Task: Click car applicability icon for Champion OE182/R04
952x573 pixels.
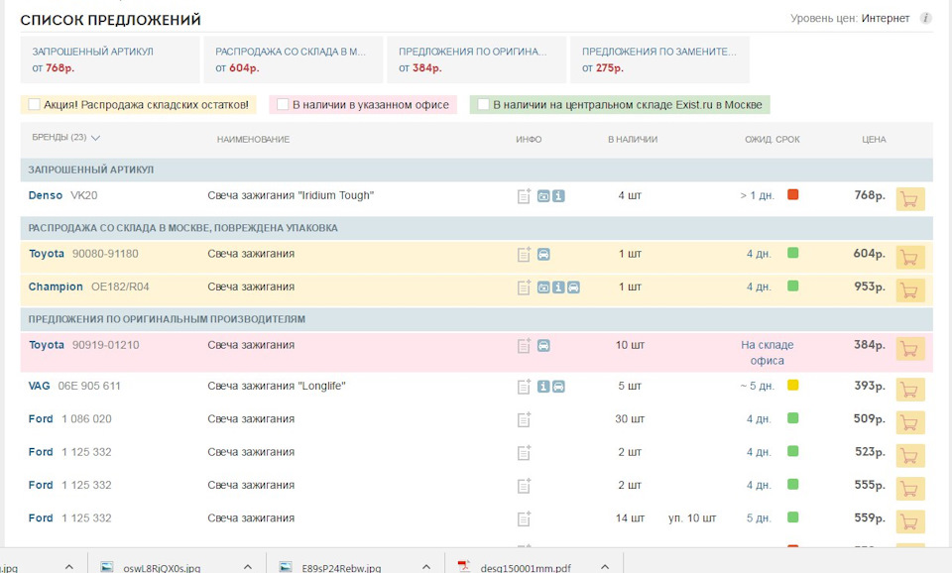Action: 574,287
